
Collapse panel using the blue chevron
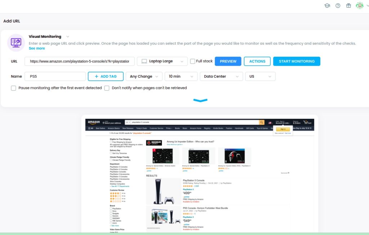pyautogui.click(x=200, y=100)
